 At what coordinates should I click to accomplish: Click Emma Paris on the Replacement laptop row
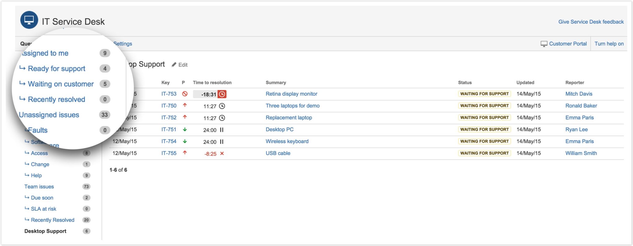tap(580, 118)
